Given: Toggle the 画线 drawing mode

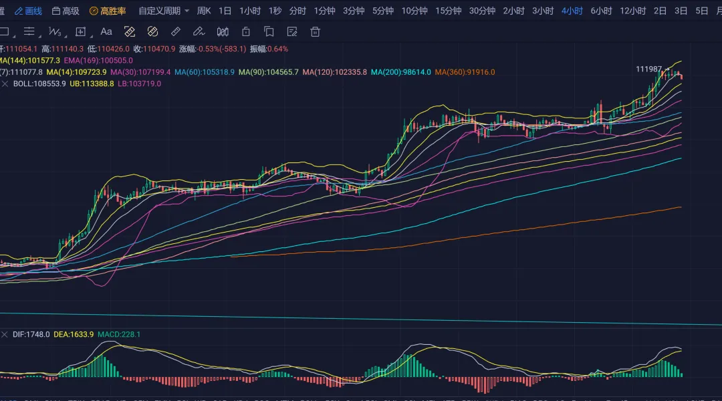Looking at the screenshot, I should (28, 11).
